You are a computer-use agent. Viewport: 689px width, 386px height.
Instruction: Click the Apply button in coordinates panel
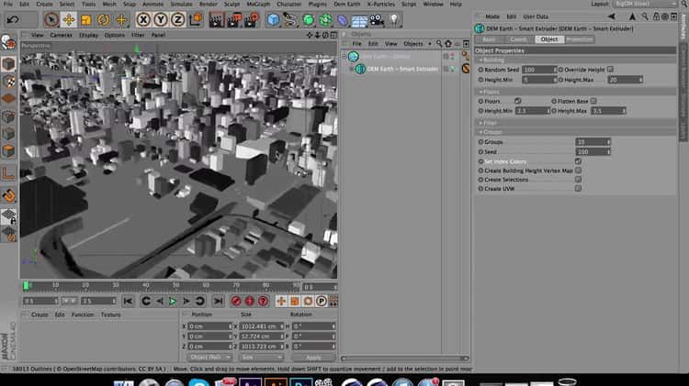click(x=313, y=358)
